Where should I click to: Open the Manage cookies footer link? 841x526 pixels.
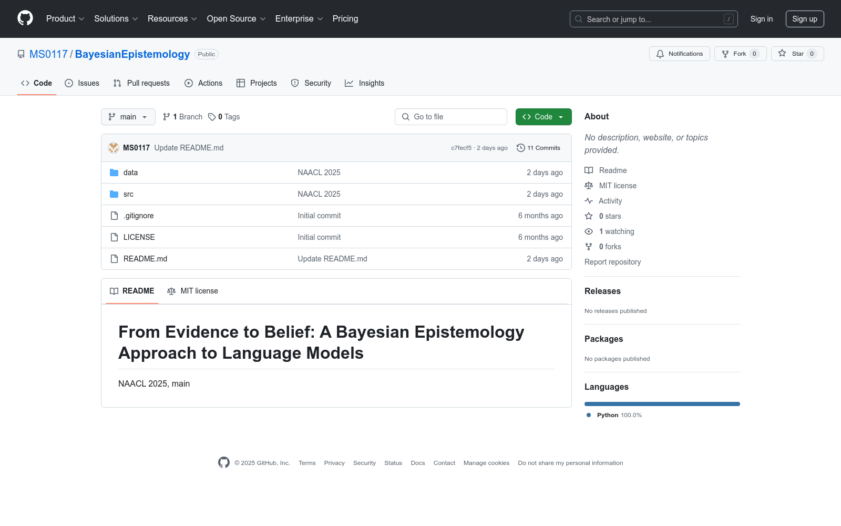pyautogui.click(x=486, y=463)
